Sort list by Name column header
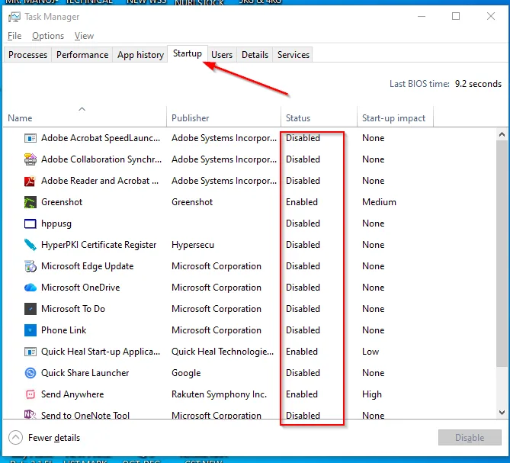The image size is (510, 463). pyautogui.click(x=21, y=118)
